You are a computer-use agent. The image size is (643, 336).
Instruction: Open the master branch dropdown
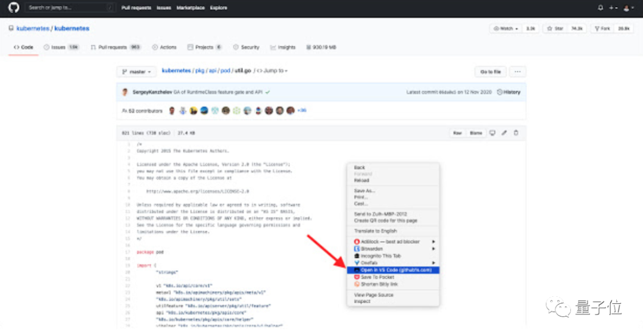pos(136,72)
